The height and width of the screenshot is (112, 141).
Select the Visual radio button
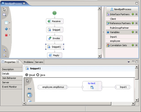pyautogui.click(x=27, y=75)
